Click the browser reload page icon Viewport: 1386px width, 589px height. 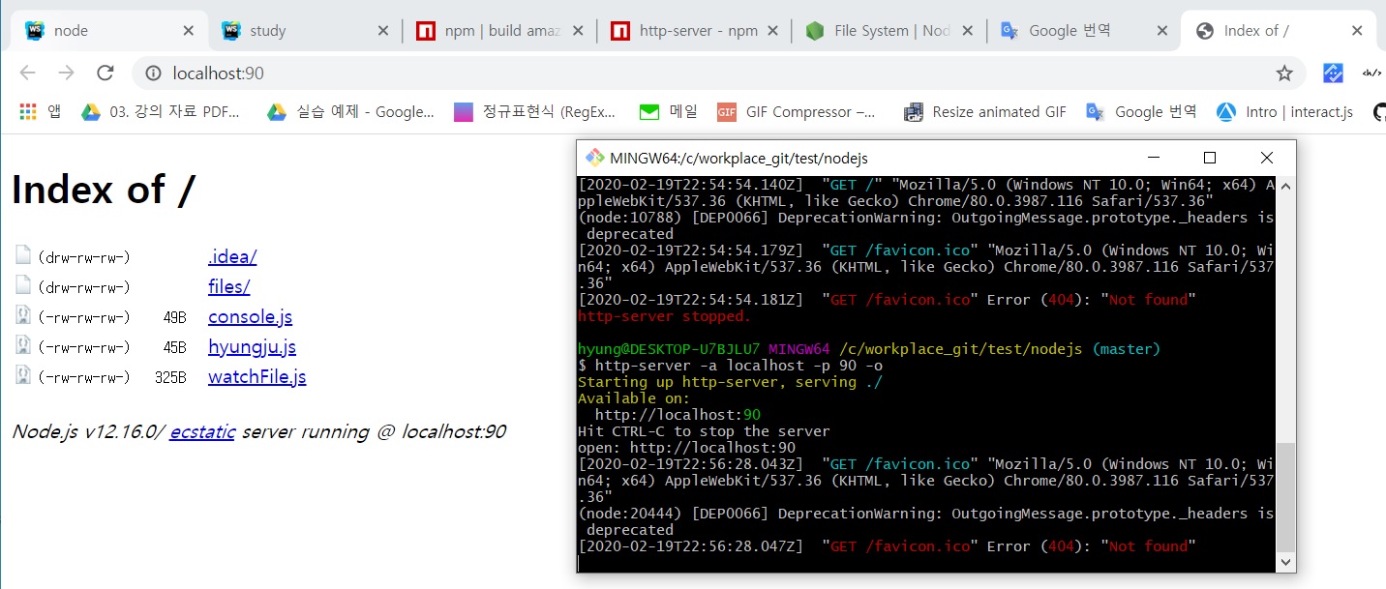tap(105, 74)
